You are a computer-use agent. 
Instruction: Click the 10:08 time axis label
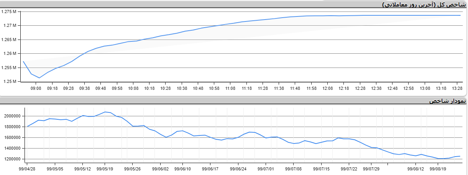point(133,88)
